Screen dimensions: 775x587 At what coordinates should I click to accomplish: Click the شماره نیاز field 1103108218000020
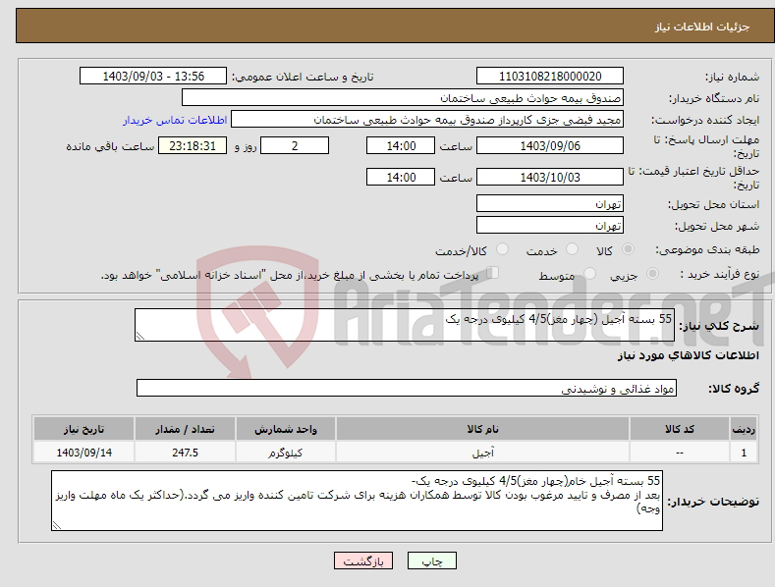click(x=550, y=77)
